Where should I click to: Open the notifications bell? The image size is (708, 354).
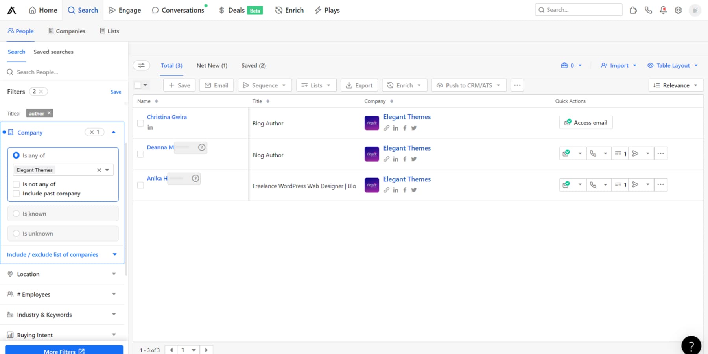663,10
